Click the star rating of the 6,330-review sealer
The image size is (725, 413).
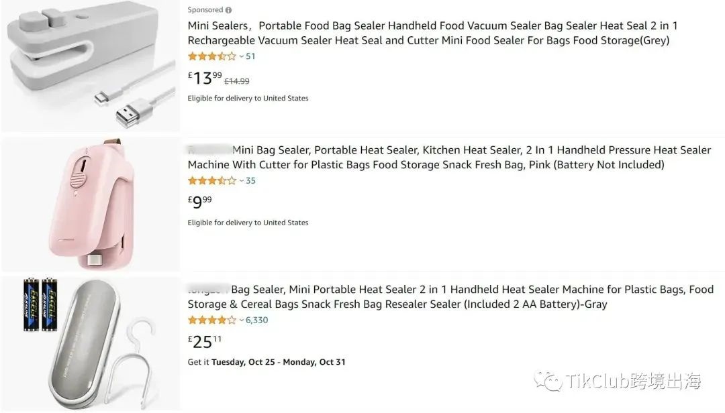[x=211, y=320]
